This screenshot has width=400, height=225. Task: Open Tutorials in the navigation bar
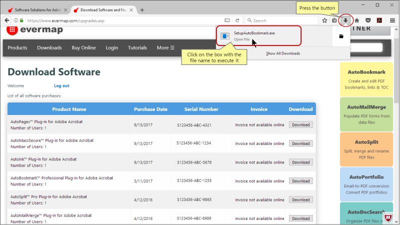tap(137, 47)
